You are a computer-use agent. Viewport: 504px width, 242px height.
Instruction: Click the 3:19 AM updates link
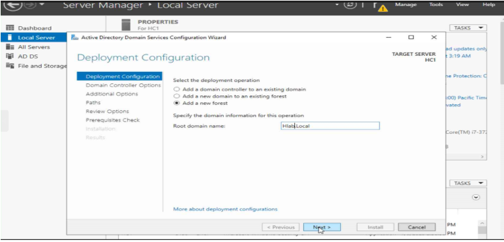[459, 56]
